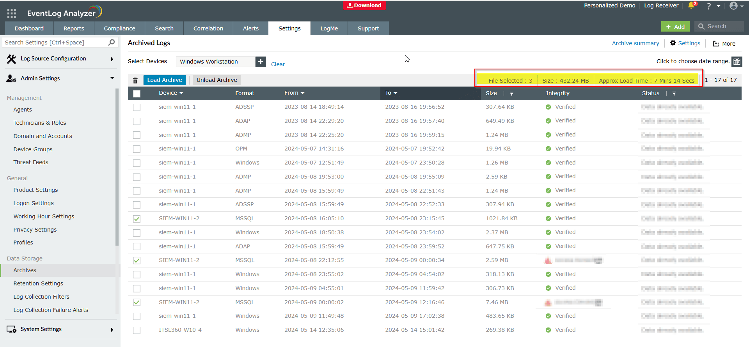The image size is (749, 347).
Task: Switch to the Correlation tab
Action: click(208, 28)
